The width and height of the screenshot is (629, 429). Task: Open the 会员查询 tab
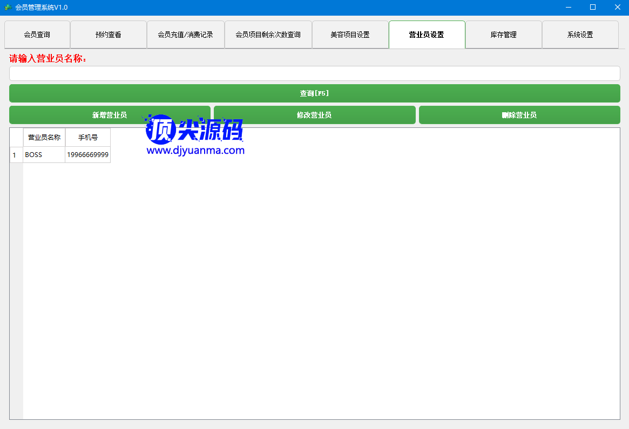[x=37, y=35]
